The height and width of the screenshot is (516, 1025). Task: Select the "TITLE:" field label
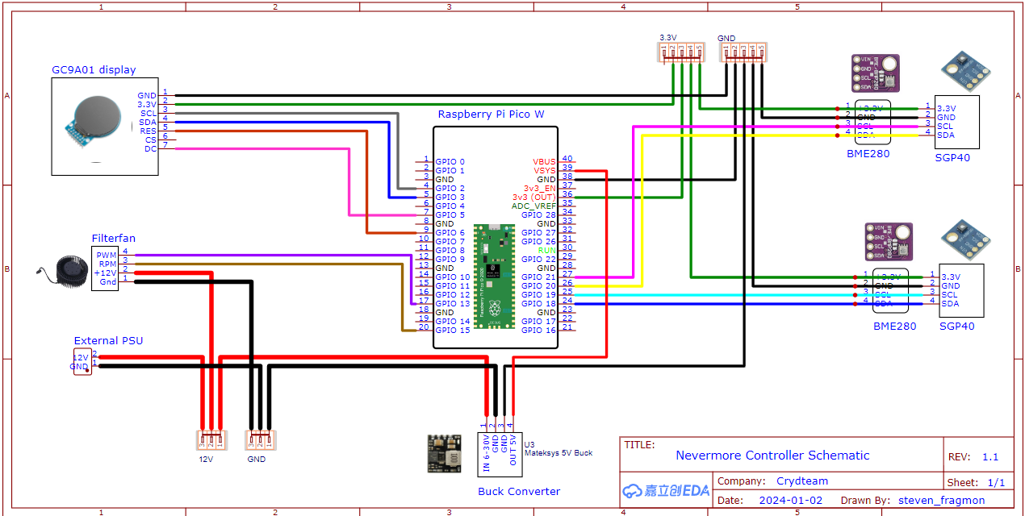click(640, 445)
